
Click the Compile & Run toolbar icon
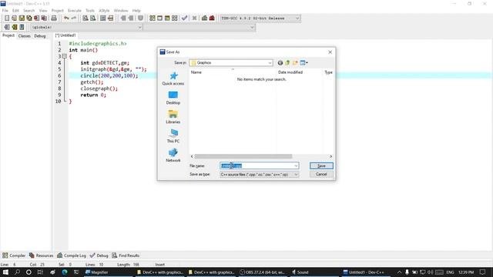[x=167, y=18]
